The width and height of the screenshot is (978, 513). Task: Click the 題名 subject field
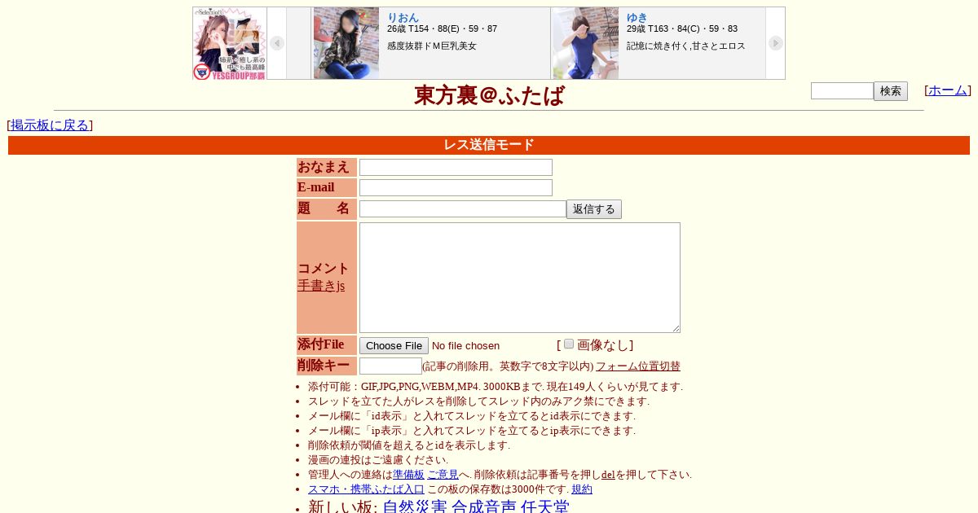pyautogui.click(x=463, y=209)
